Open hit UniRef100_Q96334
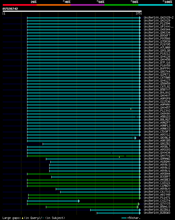 tap(157, 32)
